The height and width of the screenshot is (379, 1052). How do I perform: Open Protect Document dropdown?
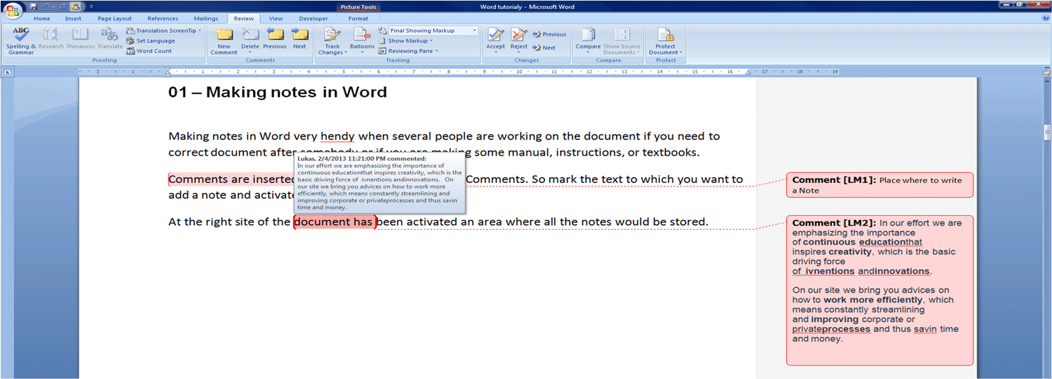pyautogui.click(x=665, y=41)
